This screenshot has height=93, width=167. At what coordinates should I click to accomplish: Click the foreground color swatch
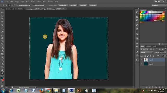[2, 78]
